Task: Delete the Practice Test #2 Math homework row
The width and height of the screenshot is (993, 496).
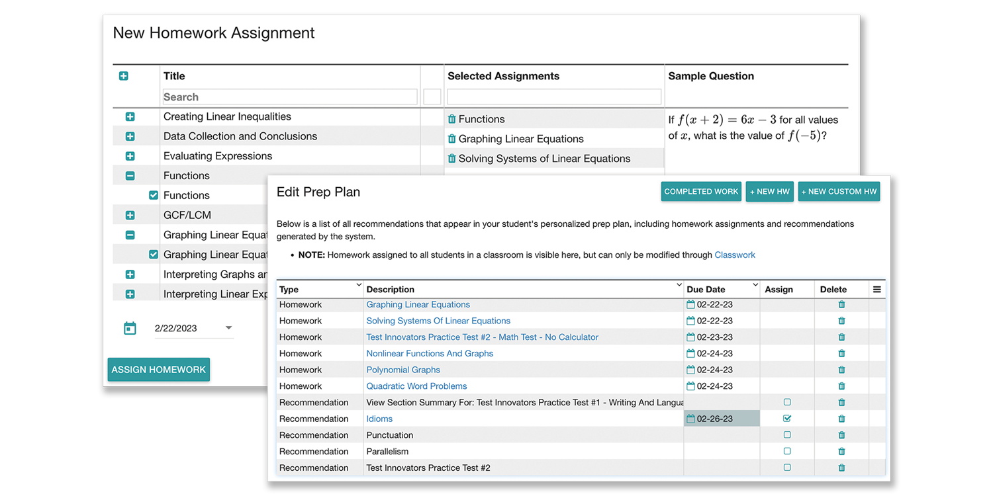Action: pos(841,337)
